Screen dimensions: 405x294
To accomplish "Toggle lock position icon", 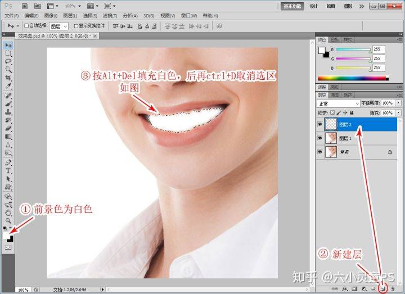I will (x=345, y=112).
